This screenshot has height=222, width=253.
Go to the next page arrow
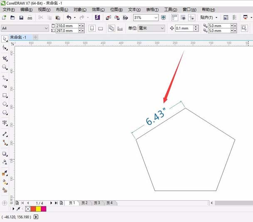pyautogui.click(x=51, y=203)
